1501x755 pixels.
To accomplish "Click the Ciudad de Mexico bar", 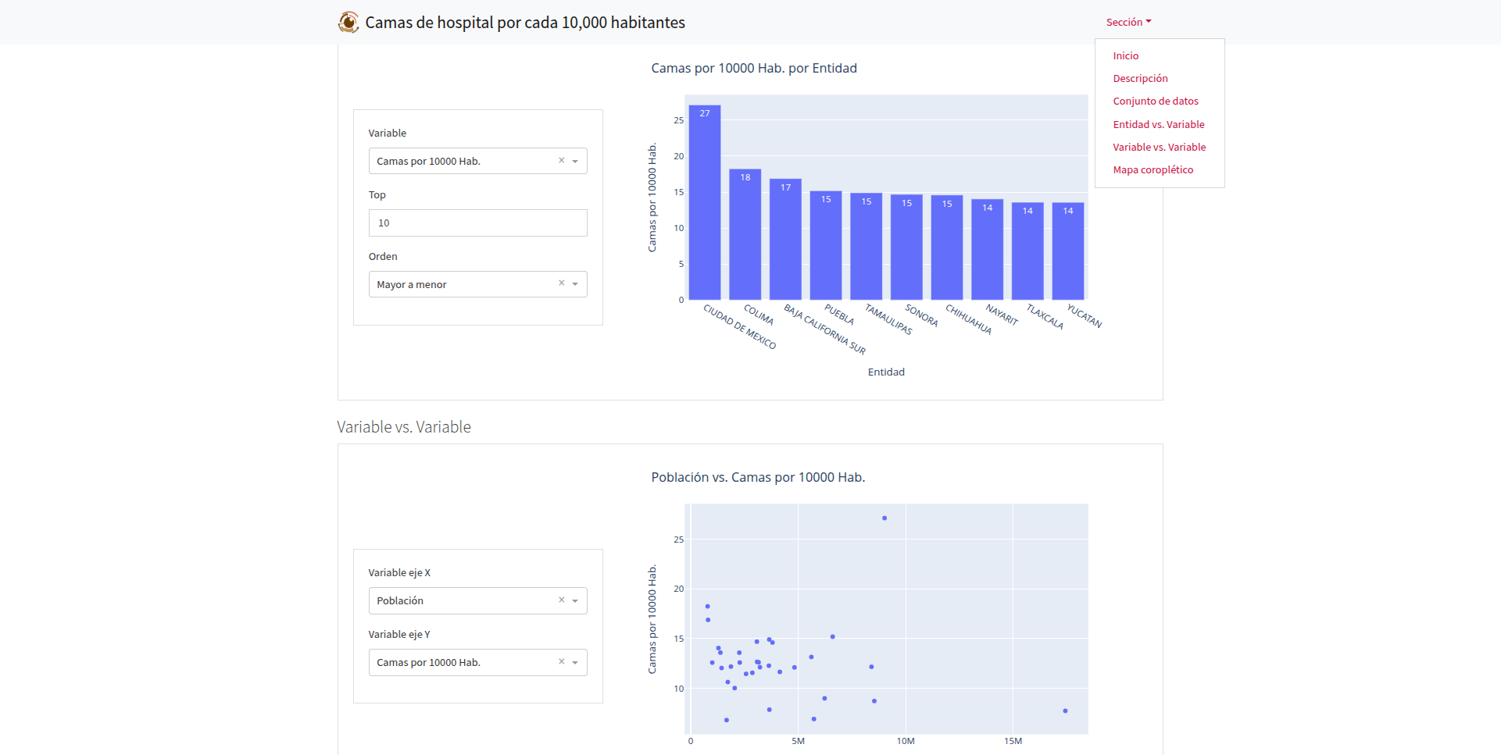I will 705,203.
